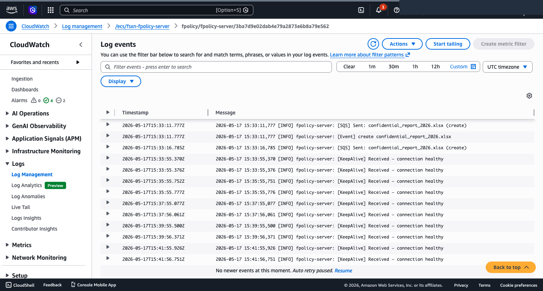Sort by Timestamp column header
543x291 pixels.
tap(135, 113)
